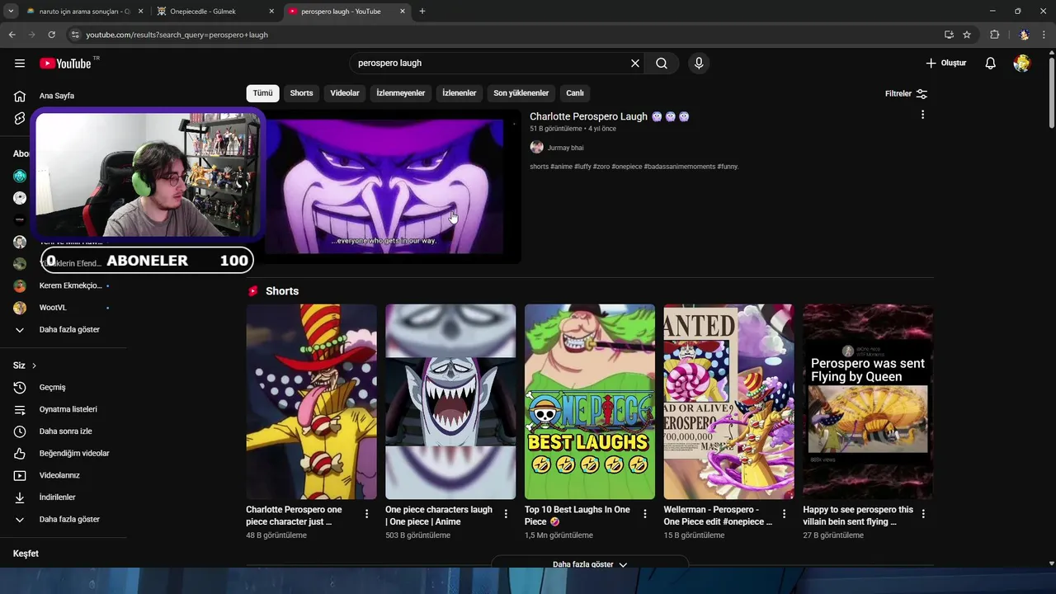Open Geçmiş watch history
Screen dimensions: 1056x594
coord(52,388)
